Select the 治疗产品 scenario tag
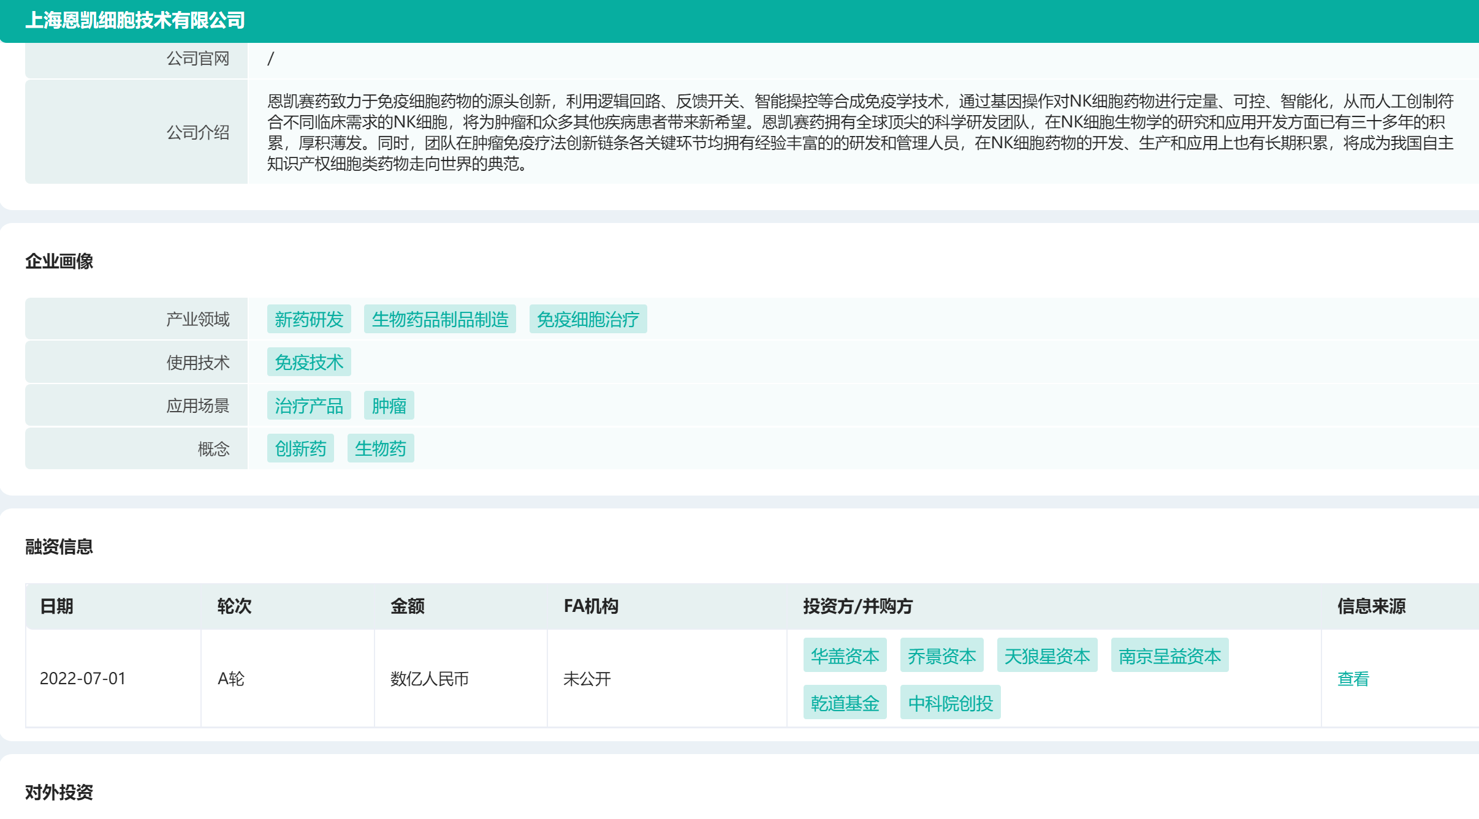 click(x=309, y=406)
